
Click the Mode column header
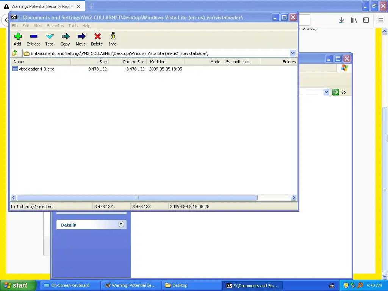coord(203,62)
